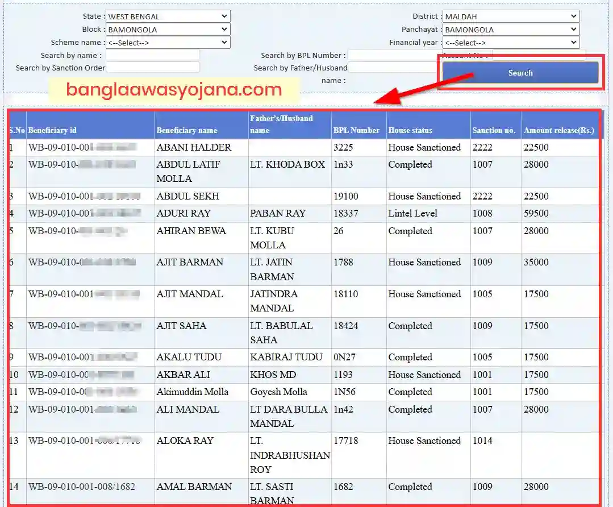Viewport: 613px width, 507px height.
Task: Select beneficiary name ALI MANDAL
Action: (x=188, y=409)
